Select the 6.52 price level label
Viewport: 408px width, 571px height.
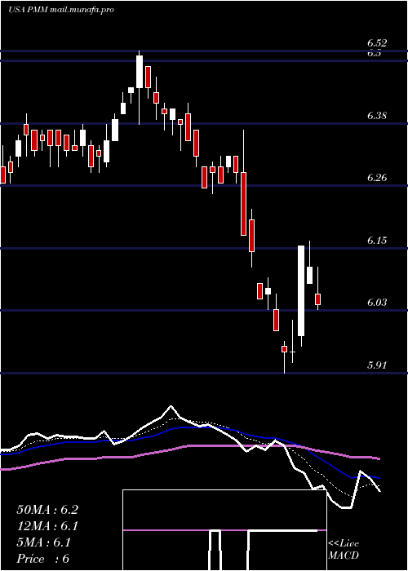377,43
